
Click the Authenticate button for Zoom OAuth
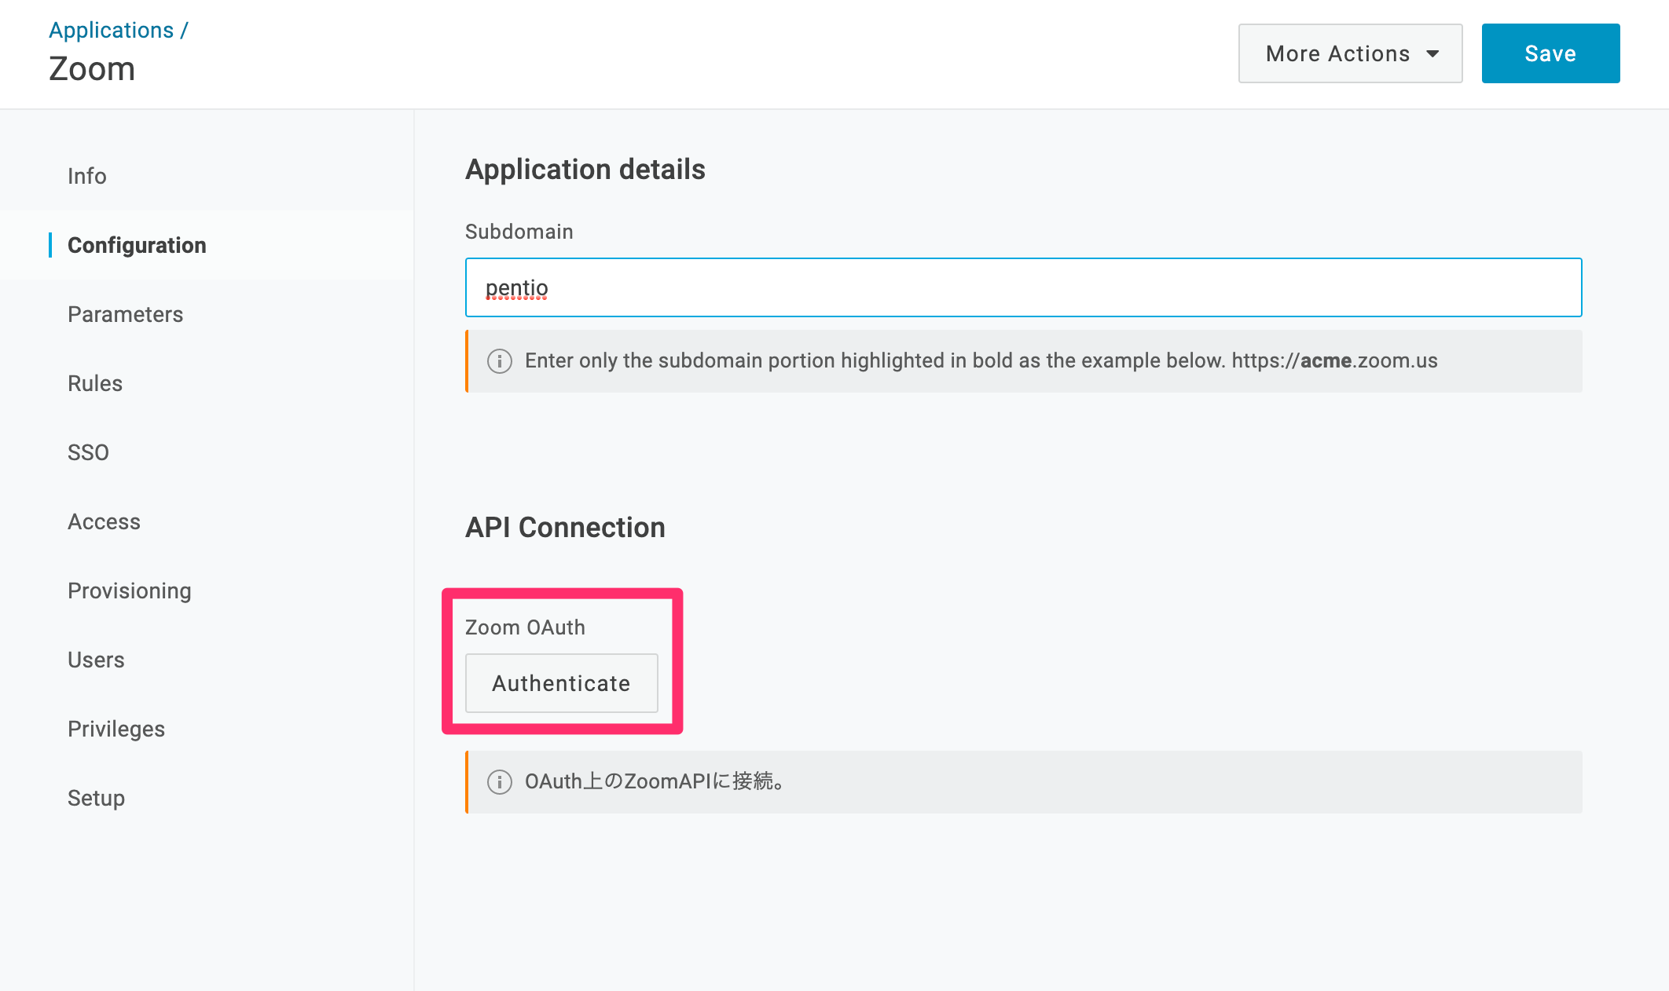point(562,683)
